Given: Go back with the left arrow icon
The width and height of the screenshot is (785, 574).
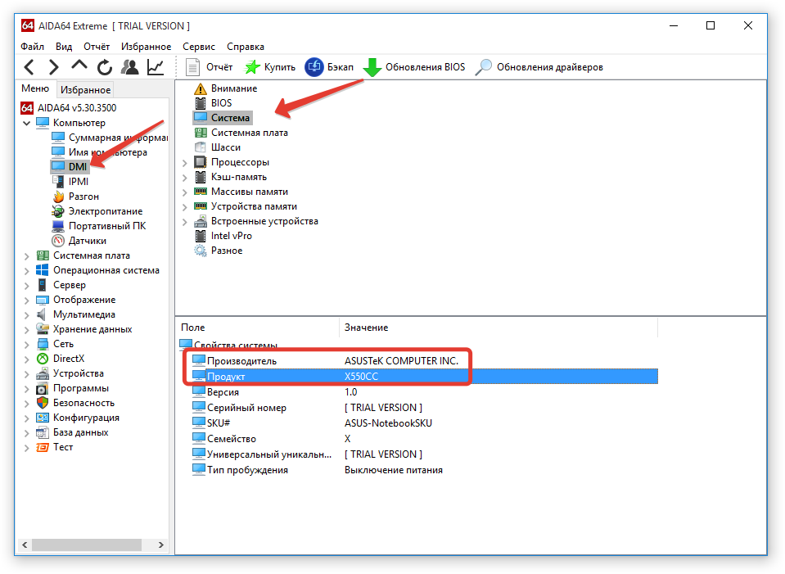Looking at the screenshot, I should pyautogui.click(x=29, y=67).
